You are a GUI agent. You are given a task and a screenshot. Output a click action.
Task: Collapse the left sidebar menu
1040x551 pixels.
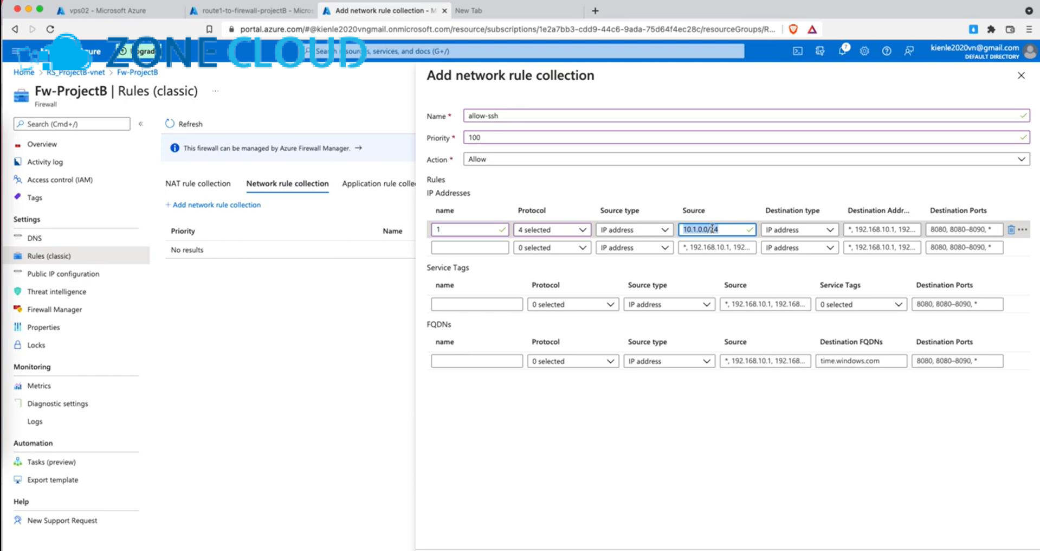[141, 124]
